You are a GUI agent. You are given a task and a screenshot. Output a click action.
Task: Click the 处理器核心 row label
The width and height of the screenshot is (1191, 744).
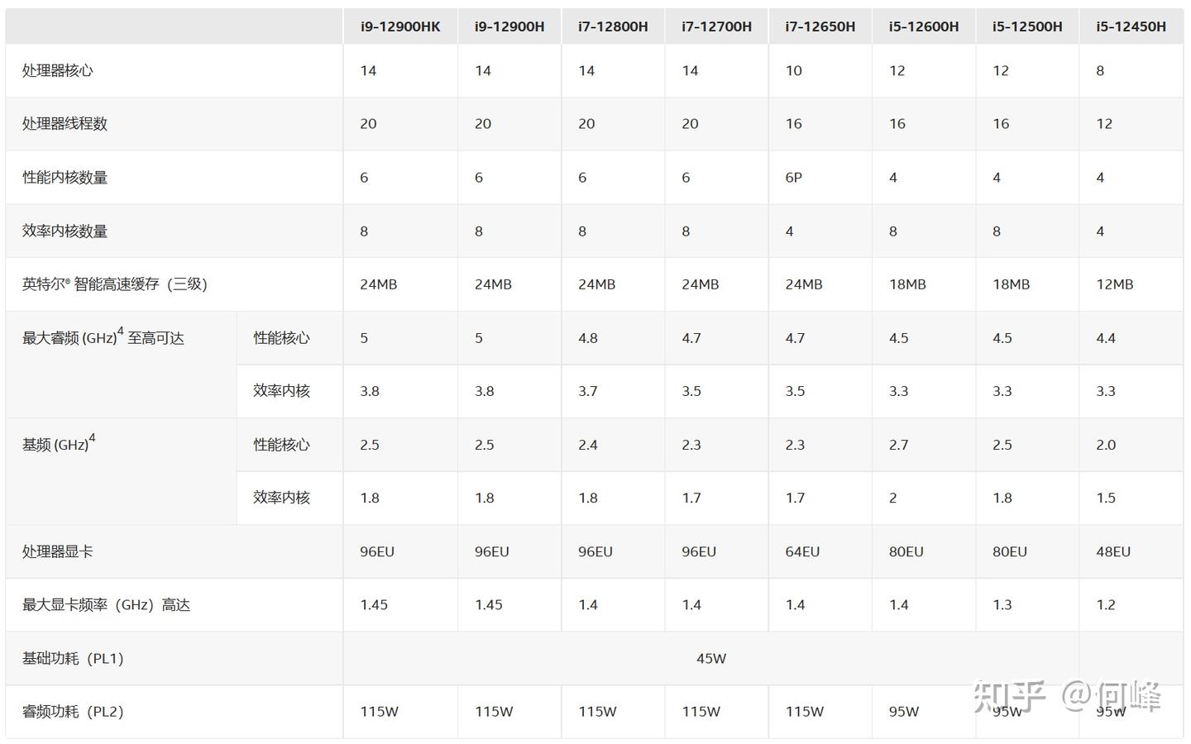[x=58, y=71]
